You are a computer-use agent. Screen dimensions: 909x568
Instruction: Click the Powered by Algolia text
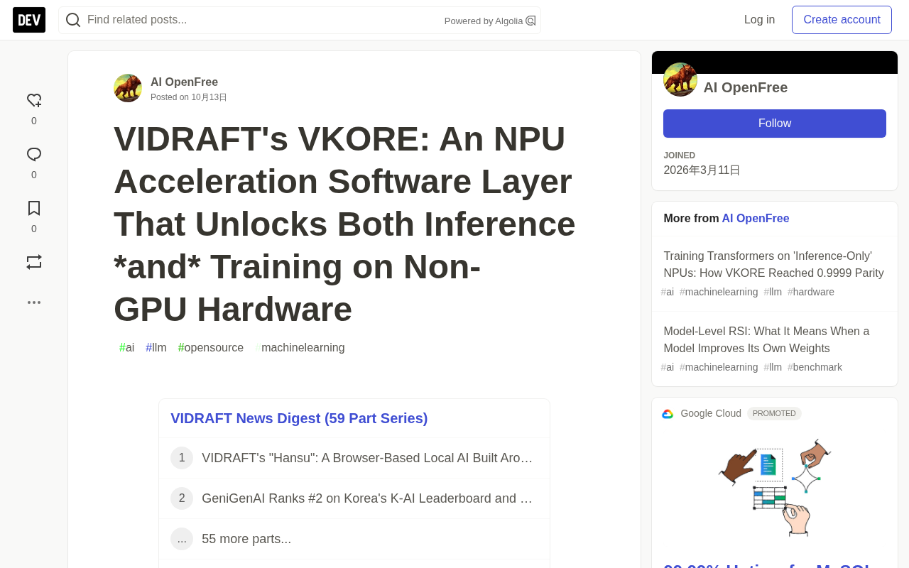coord(484,21)
